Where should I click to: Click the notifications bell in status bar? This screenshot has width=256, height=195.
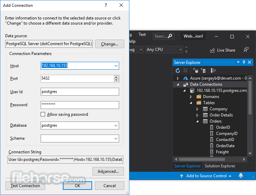[241, 176]
